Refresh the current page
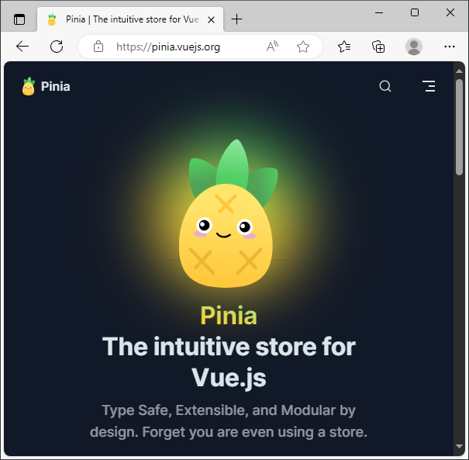Image resolution: width=469 pixels, height=460 pixels. (57, 47)
